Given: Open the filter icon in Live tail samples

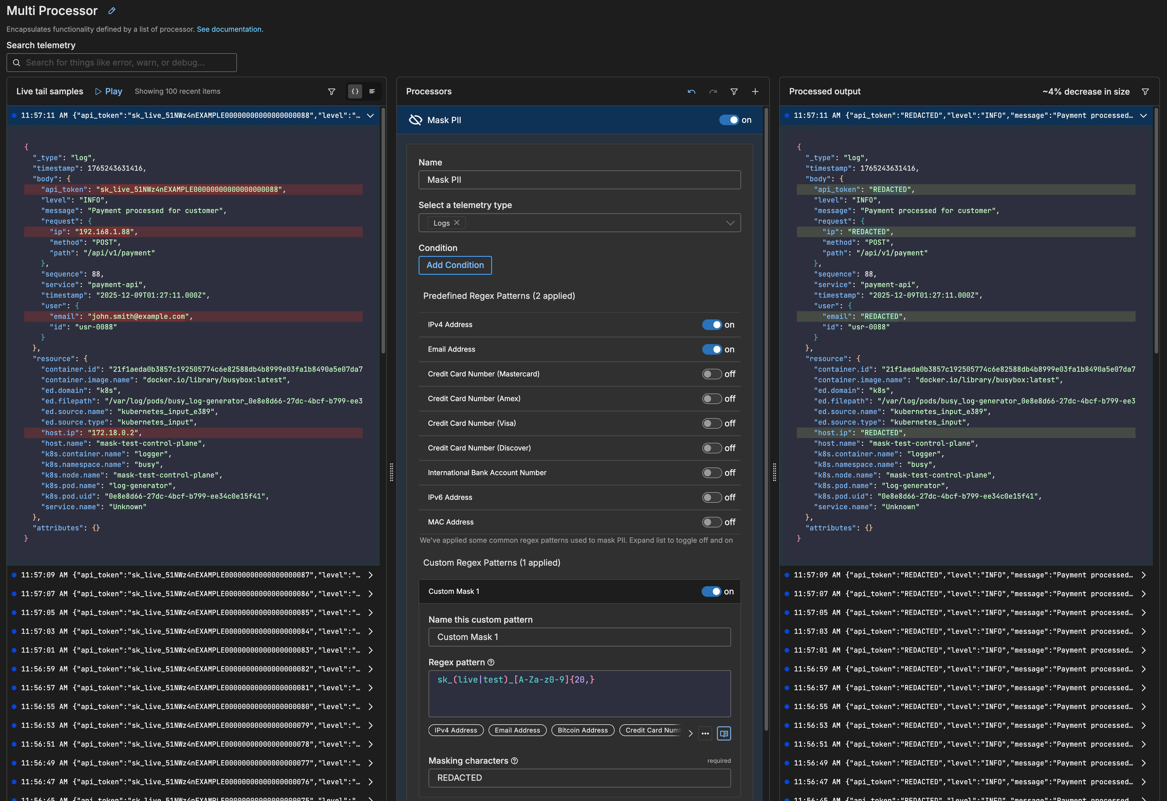Looking at the screenshot, I should pyautogui.click(x=331, y=91).
